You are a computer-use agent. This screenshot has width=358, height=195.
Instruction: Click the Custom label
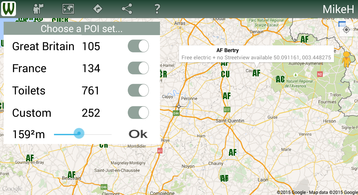click(x=32, y=113)
